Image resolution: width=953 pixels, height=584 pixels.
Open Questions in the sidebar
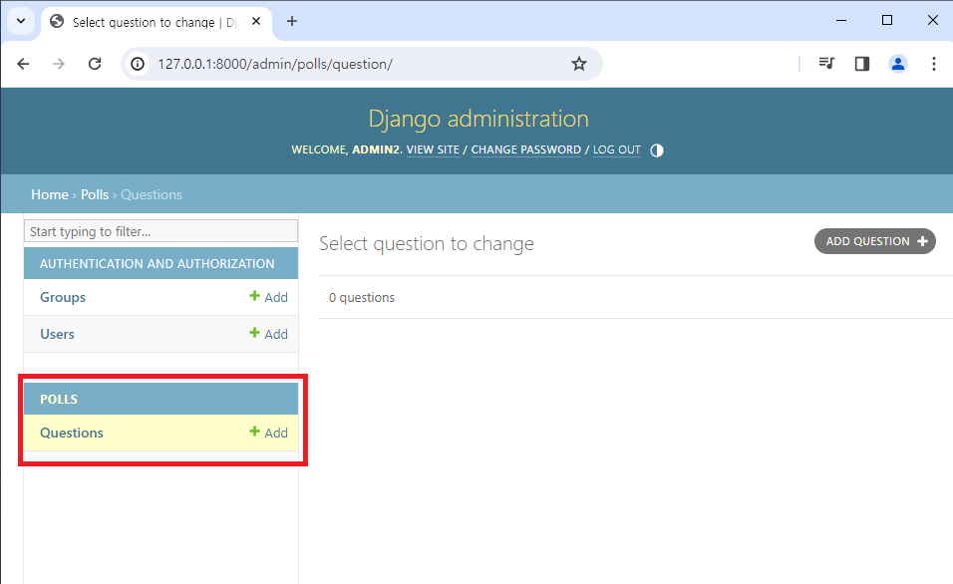click(x=72, y=433)
